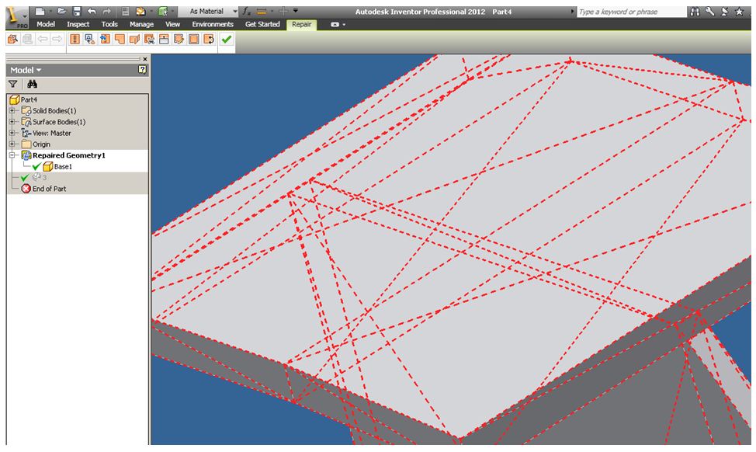Open the Inventor application menu button
Viewport: 756px width, 452px height.
(16, 18)
